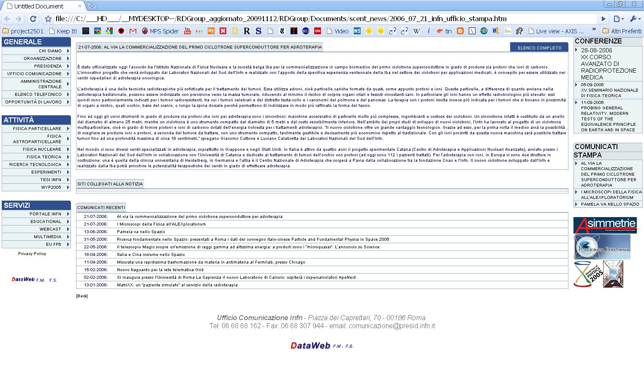The width and height of the screenshot is (644, 367).
Task: Expand the PRESIDENZA menu arrow
Action: pyautogui.click(x=68, y=66)
